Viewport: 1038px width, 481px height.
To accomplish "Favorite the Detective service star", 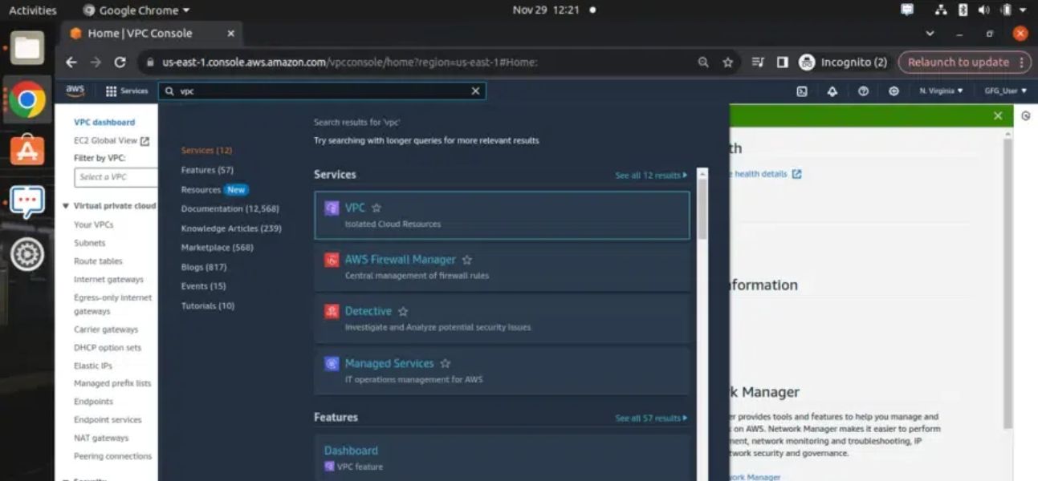I will [x=403, y=312].
